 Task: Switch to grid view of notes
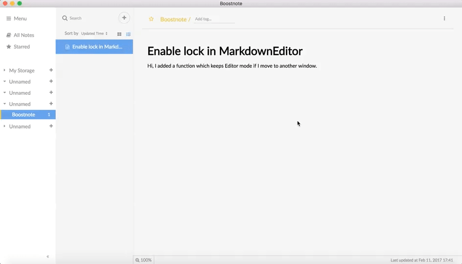point(119,34)
